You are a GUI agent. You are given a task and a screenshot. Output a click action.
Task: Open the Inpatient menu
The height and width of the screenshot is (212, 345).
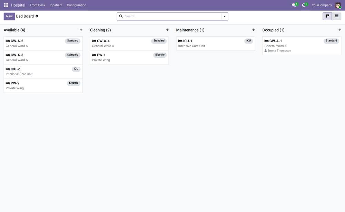tap(56, 5)
